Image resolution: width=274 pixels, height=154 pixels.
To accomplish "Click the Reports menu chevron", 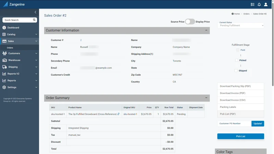I will pyautogui.click(x=36, y=80).
